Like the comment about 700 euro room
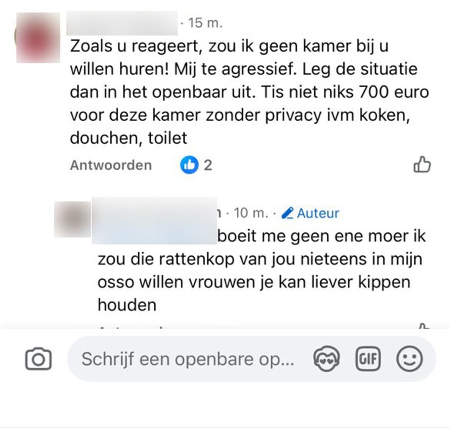Screen dimensions: 450x428 point(422,165)
